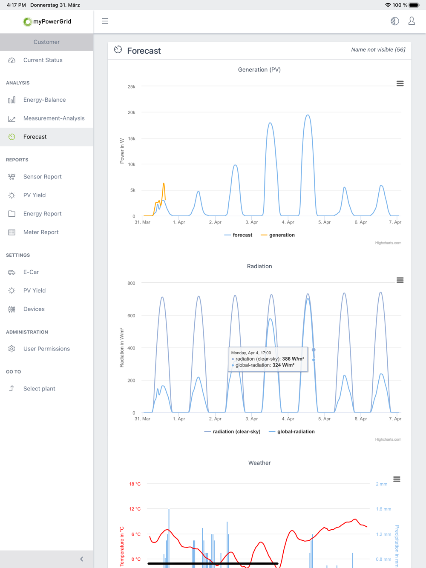Open the user profile icon
The image size is (426, 568).
coord(412,21)
